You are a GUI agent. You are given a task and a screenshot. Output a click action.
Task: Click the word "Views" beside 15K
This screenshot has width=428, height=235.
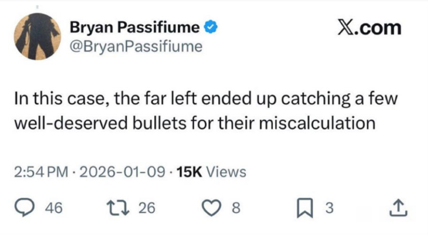coord(229,172)
